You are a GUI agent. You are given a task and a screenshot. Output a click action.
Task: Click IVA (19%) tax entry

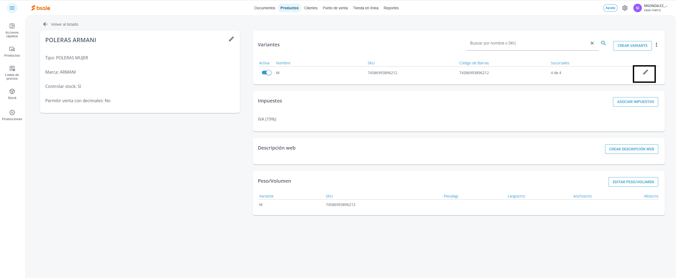click(267, 119)
